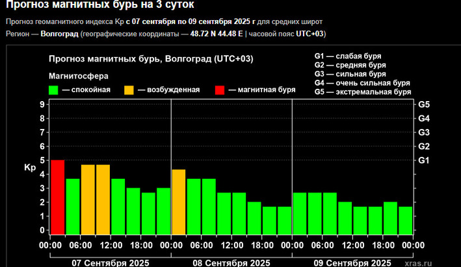Click the '07 Сентября 2025' date label

click(x=110, y=262)
